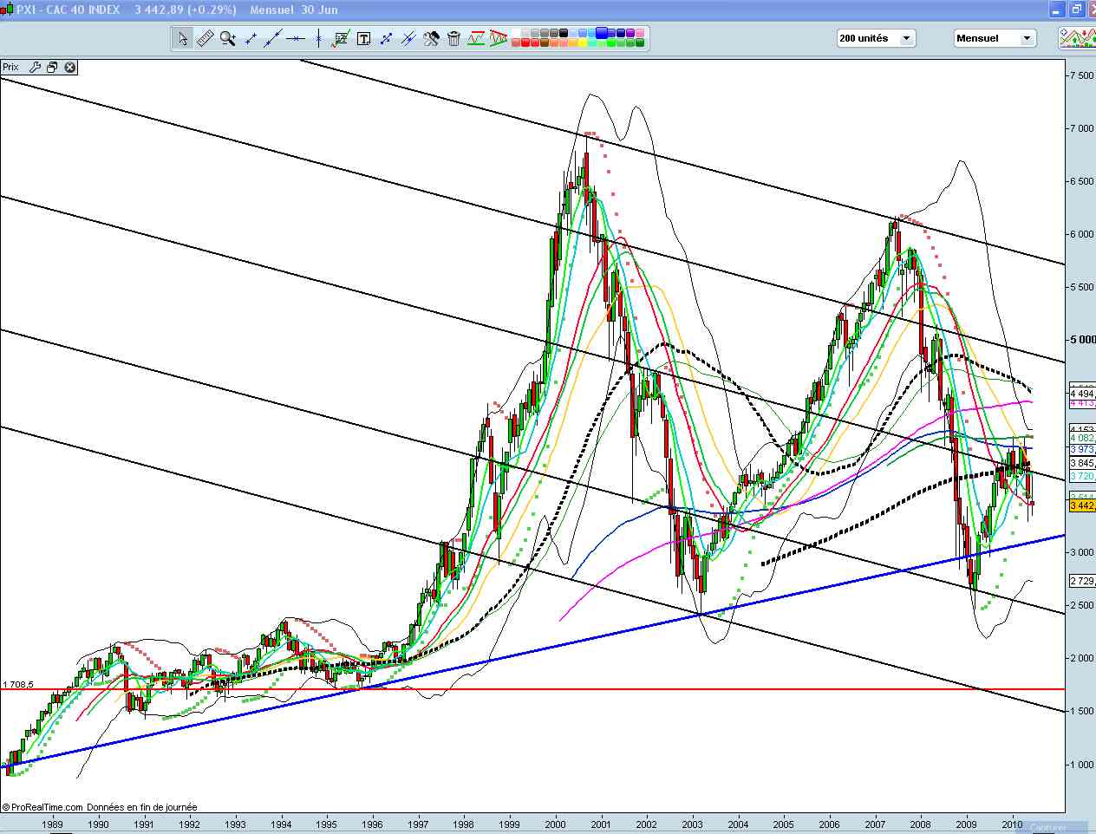Select the vertical line tool
This screenshot has width=1096, height=834.
[319, 38]
